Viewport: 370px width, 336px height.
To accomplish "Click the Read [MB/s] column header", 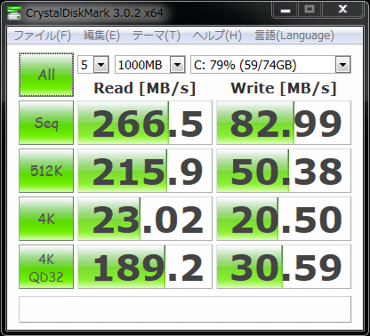I will tap(145, 88).
